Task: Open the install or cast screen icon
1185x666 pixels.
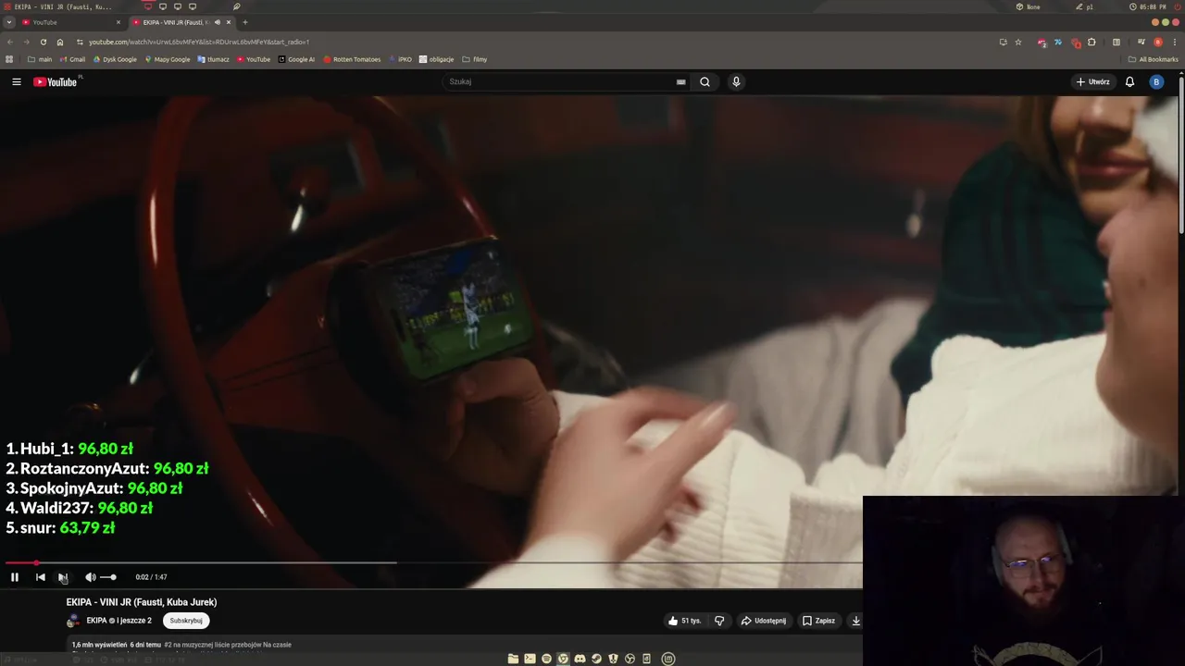Action: 1003,42
